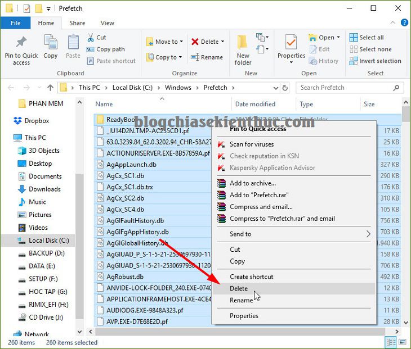Image resolution: width=411 pixels, height=349 pixels.
Task: Open the Help question mark icon
Action: pos(404,22)
